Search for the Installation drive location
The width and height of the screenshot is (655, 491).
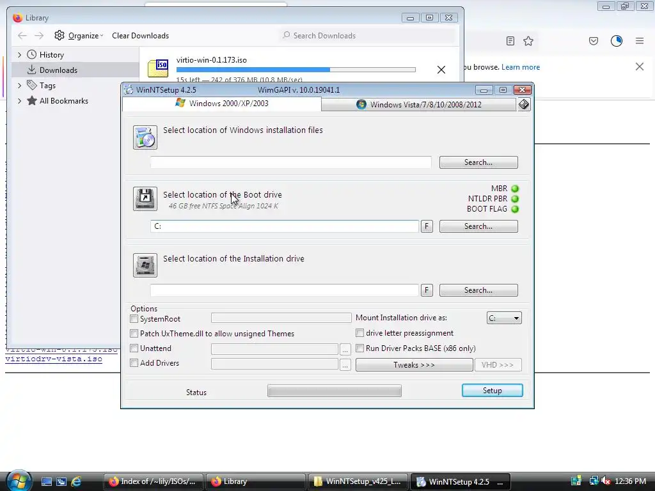pos(478,290)
